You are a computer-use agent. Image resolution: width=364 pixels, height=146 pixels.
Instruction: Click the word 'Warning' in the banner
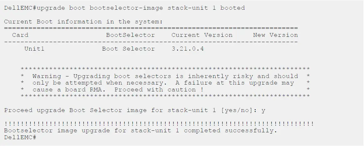click(x=47, y=76)
